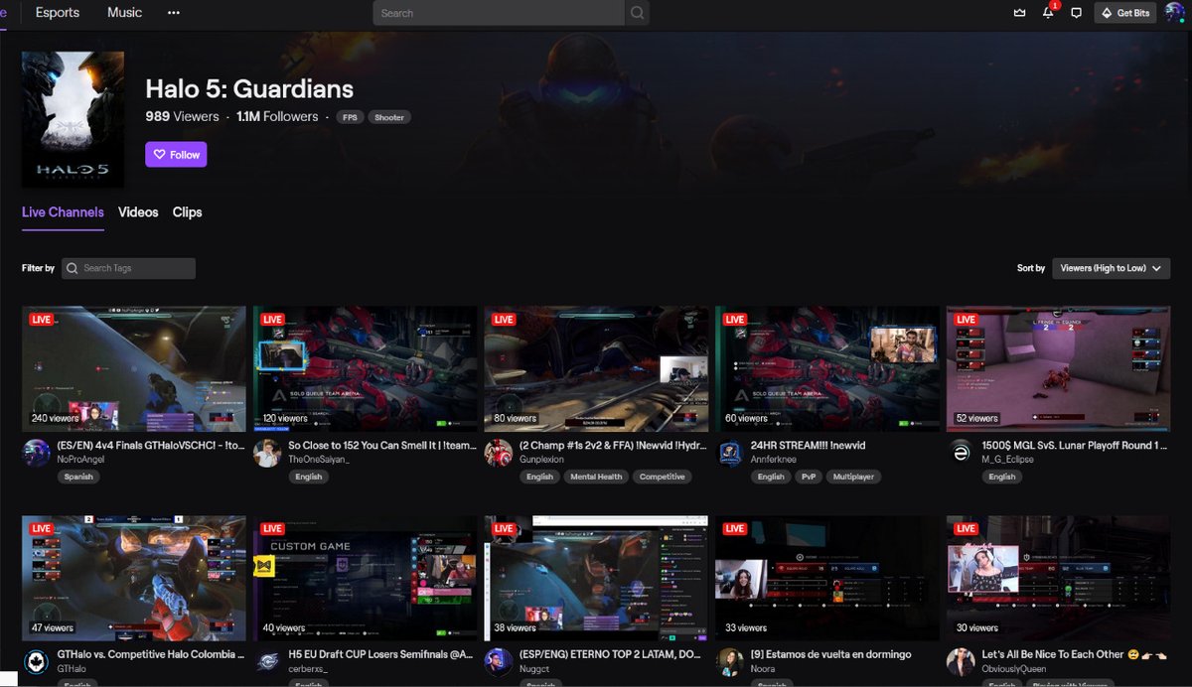Open Annferknee stream thumbnail with 60 viewers
Screen dimensions: 1192x687
click(x=827, y=368)
